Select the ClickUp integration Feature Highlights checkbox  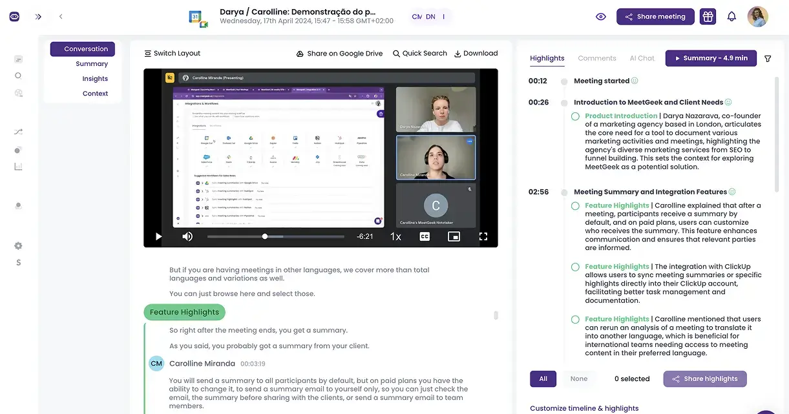pos(575,266)
